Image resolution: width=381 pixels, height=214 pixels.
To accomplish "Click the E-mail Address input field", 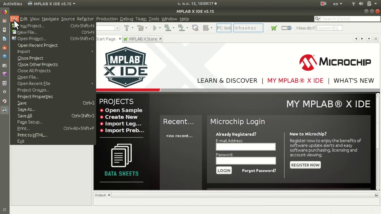I will click(x=246, y=147).
